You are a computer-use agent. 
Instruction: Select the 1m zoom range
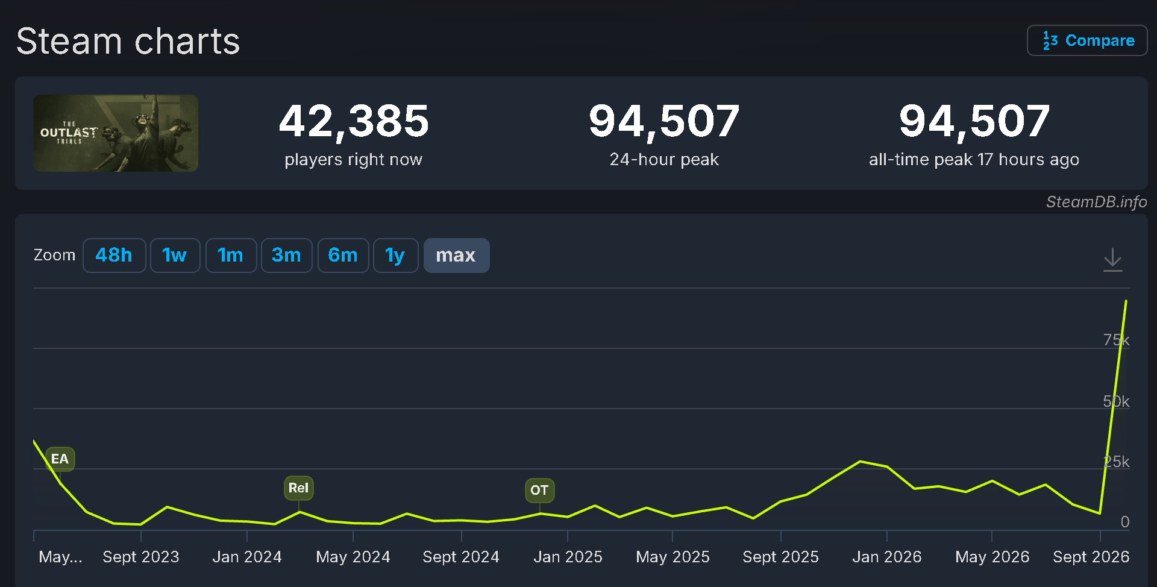[x=231, y=256]
